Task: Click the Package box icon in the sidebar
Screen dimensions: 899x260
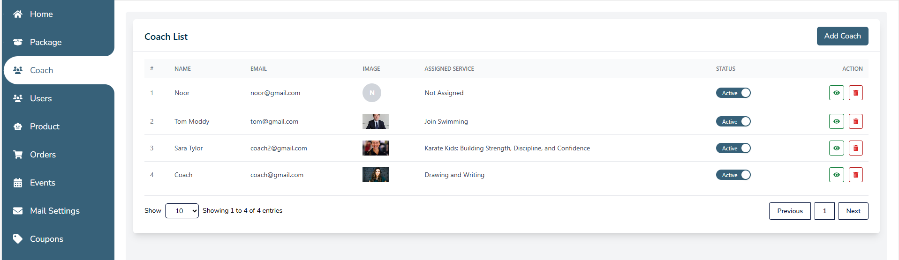Action: click(18, 42)
